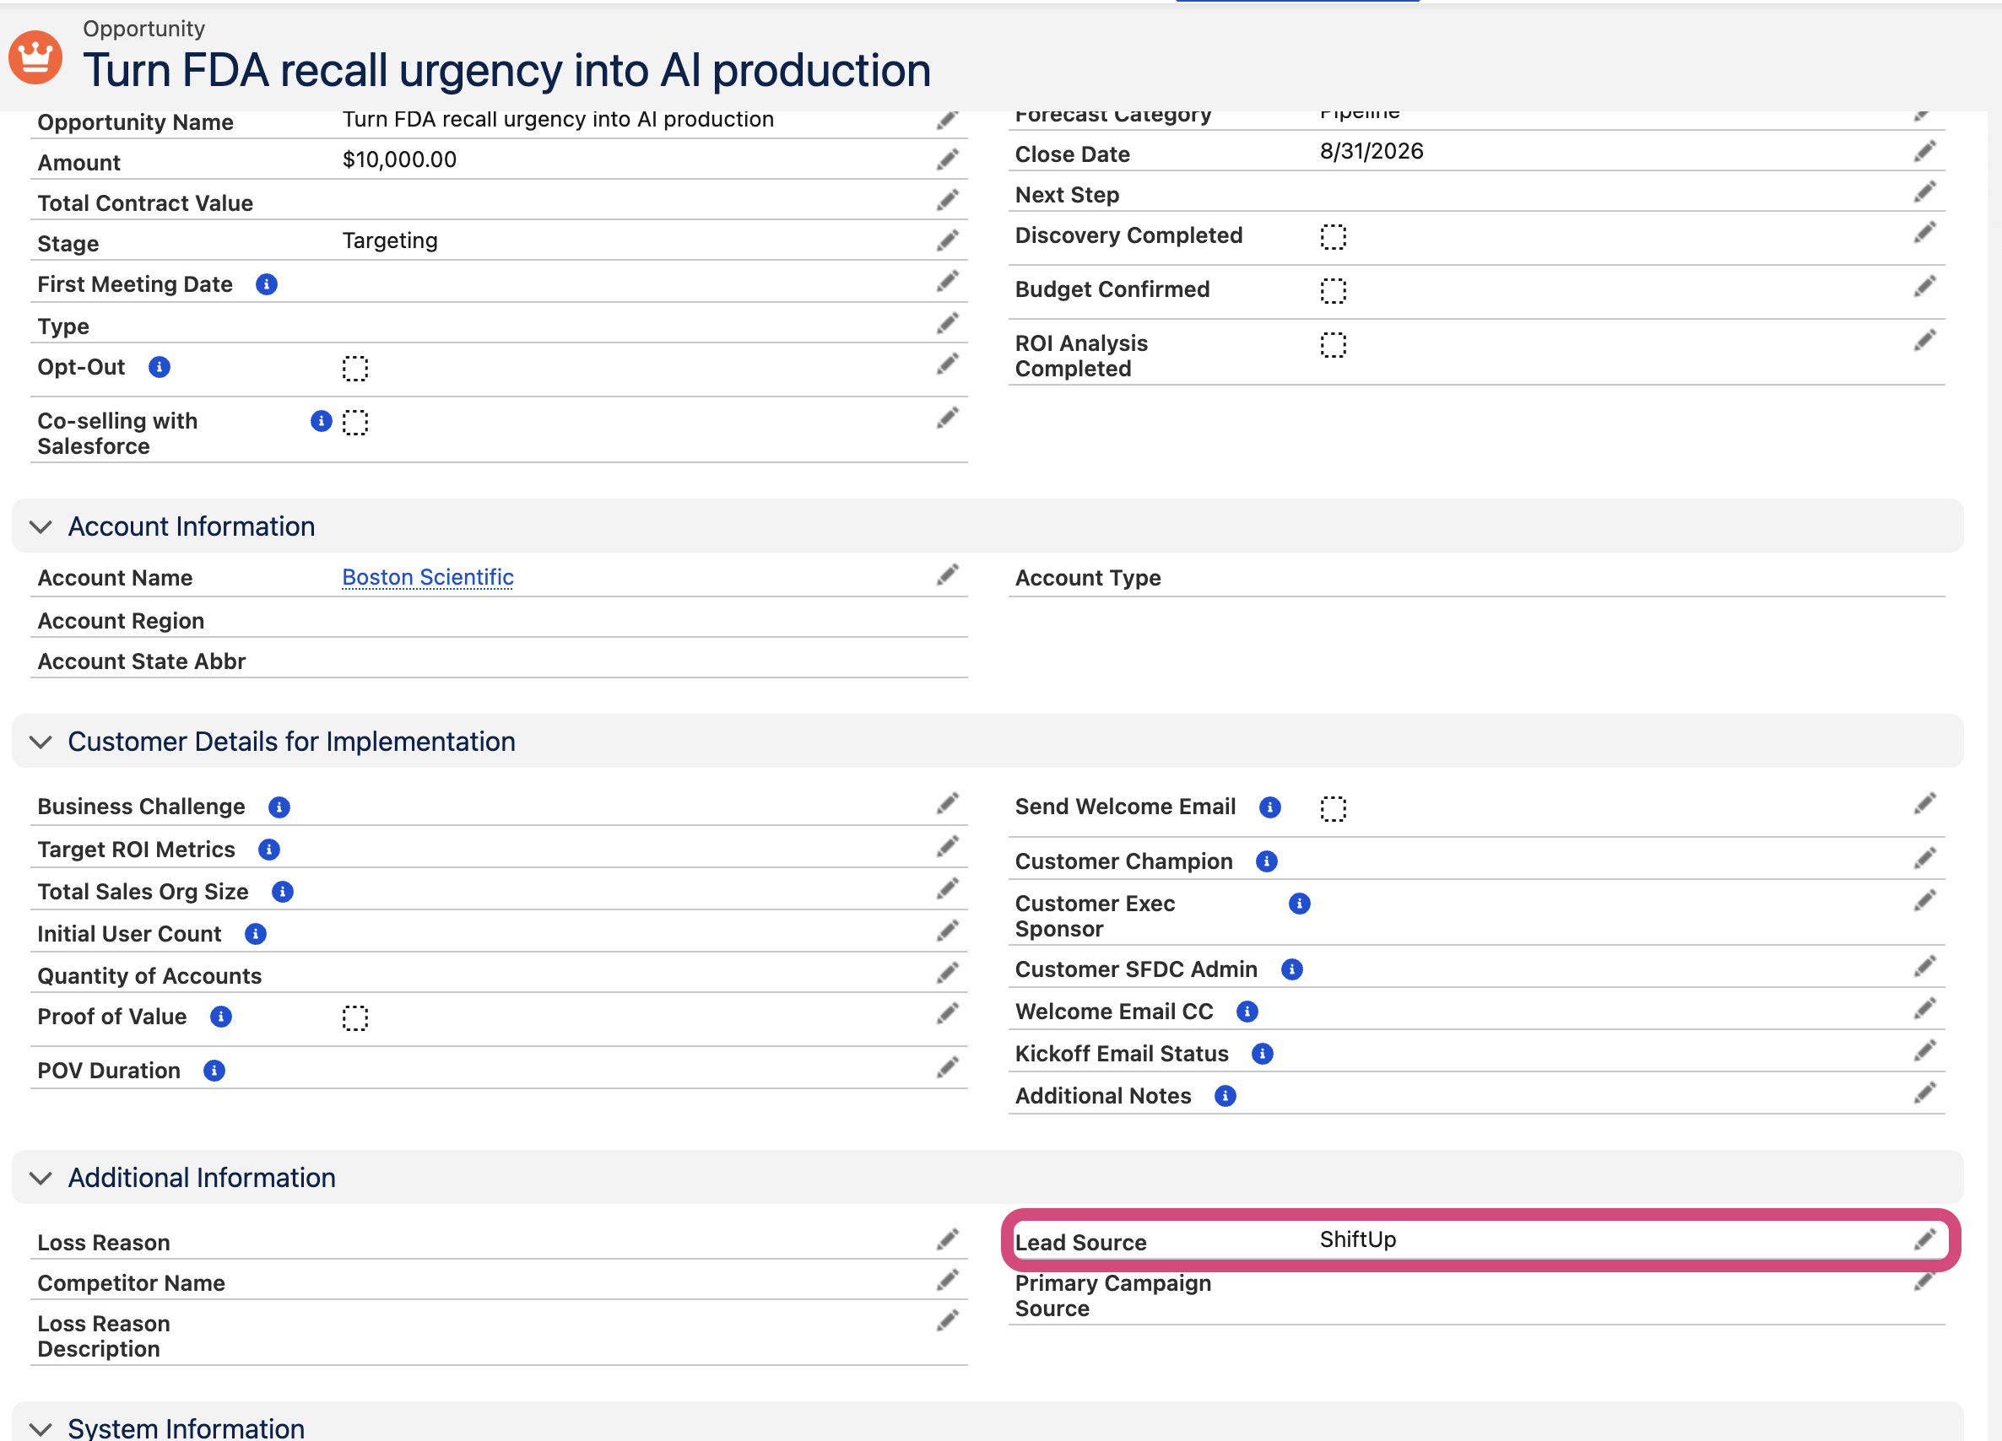The width and height of the screenshot is (2002, 1441).
Task: Edit Opportunity Name pencil icon
Action: pos(947,121)
